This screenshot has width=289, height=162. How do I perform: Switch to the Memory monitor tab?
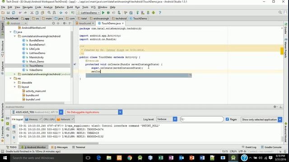[x=33, y=119]
